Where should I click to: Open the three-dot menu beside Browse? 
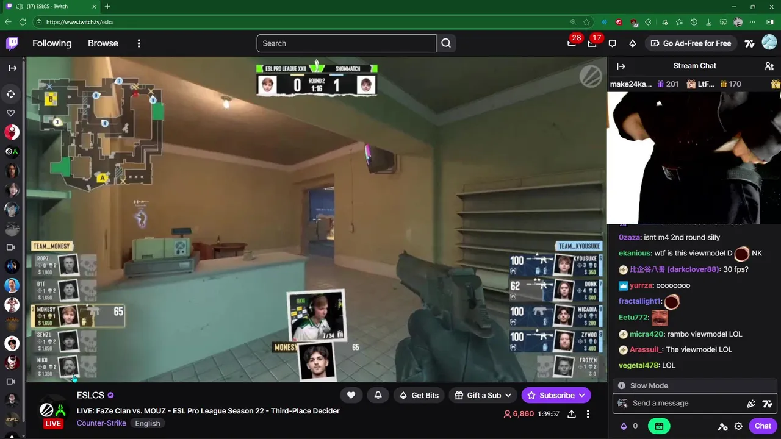139,43
